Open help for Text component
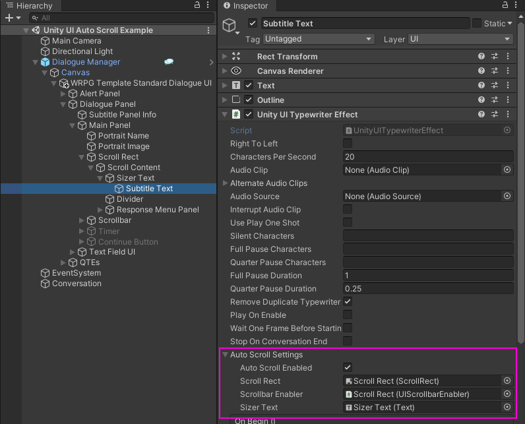The height and width of the screenshot is (424, 525). pos(481,85)
